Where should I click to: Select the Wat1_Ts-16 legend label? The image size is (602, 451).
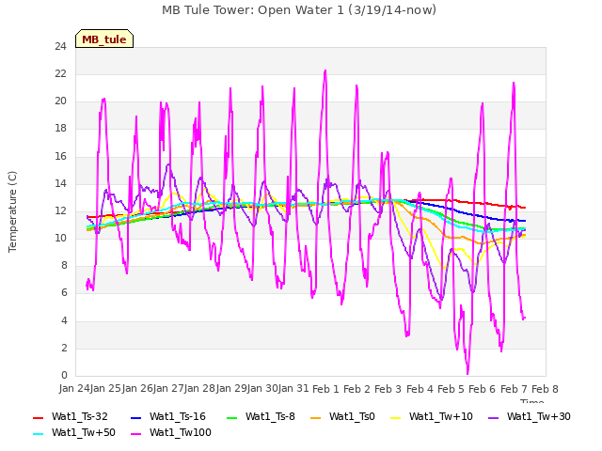(x=178, y=417)
